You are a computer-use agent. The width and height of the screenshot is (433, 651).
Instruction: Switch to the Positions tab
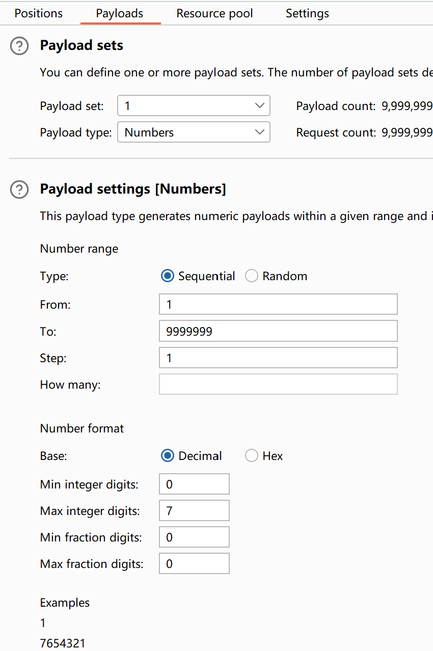click(x=39, y=13)
